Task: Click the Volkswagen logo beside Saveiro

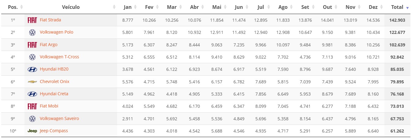Action: tap(32, 119)
